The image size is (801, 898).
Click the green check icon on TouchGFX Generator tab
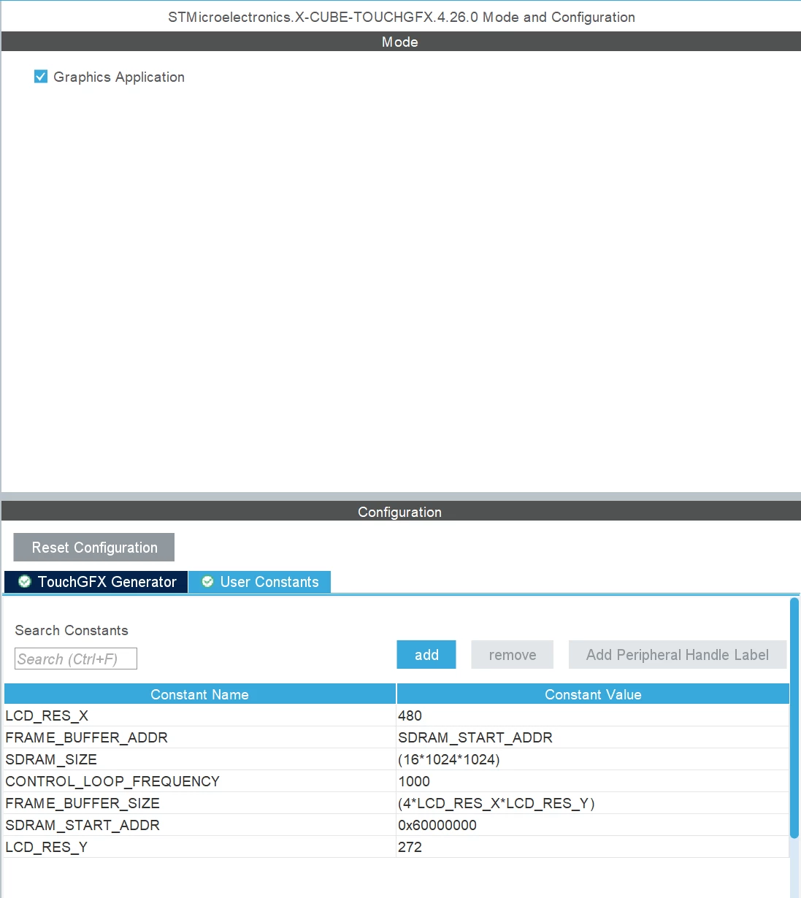pos(25,582)
